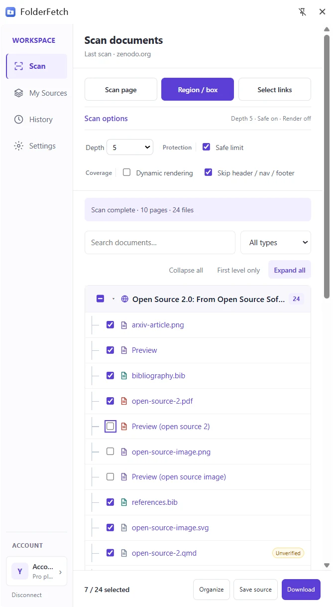Unpin the panel with the pin icon

click(302, 12)
